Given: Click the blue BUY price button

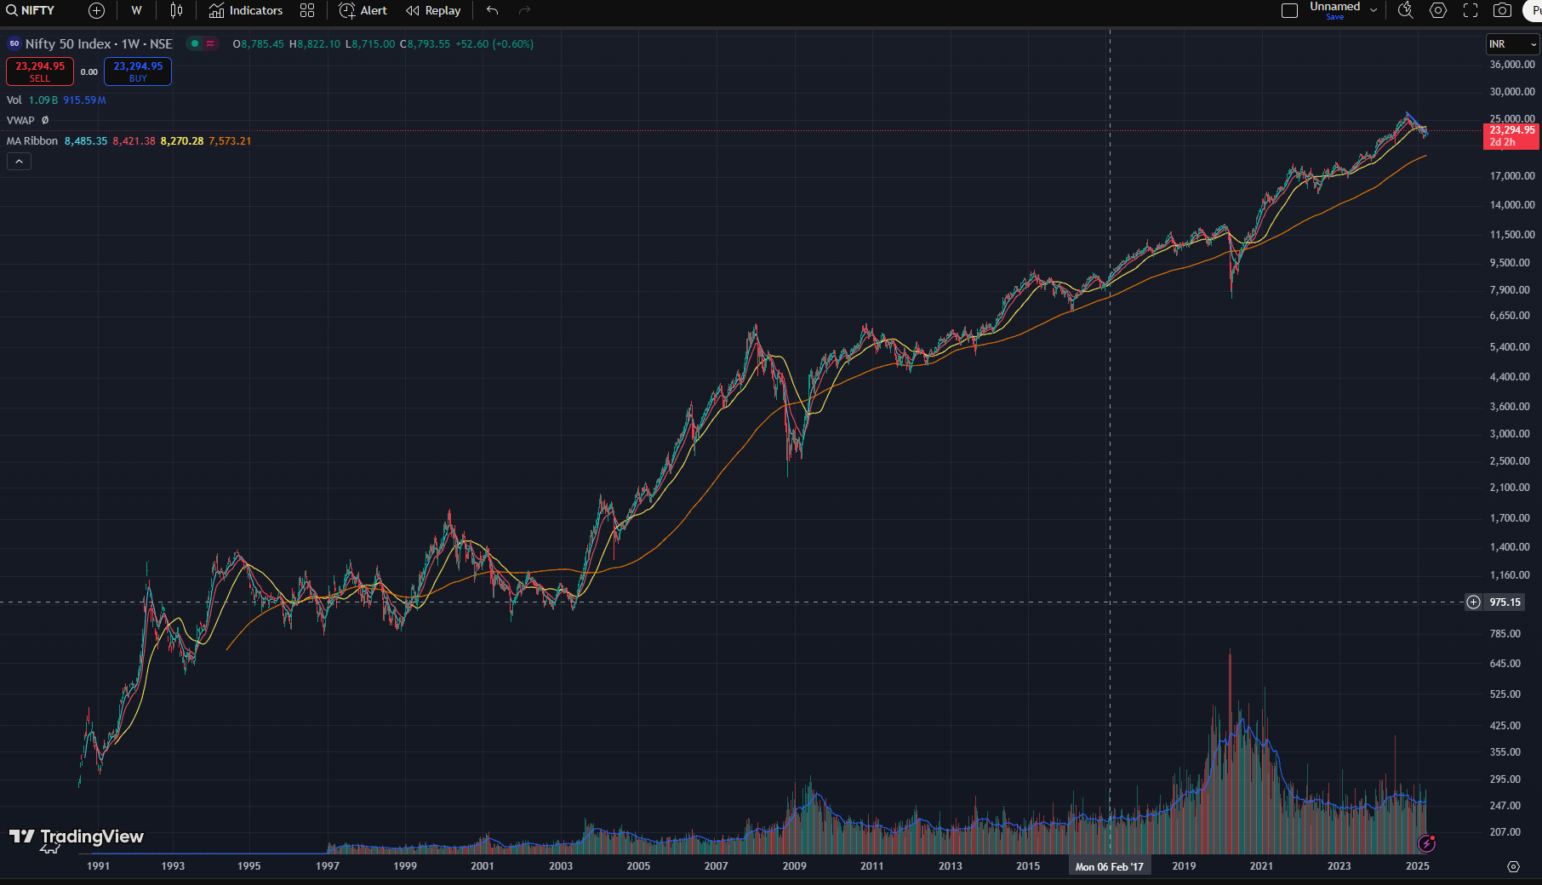Looking at the screenshot, I should [x=138, y=71].
